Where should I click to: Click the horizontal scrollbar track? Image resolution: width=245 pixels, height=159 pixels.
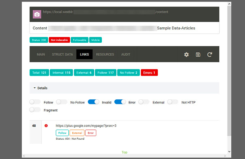coord(125,156)
